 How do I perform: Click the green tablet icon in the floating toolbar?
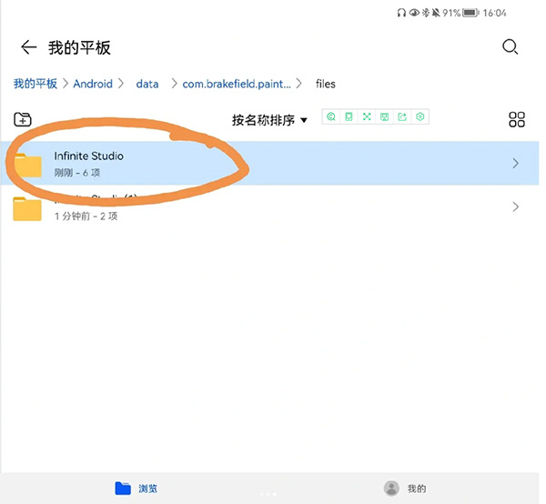click(349, 117)
